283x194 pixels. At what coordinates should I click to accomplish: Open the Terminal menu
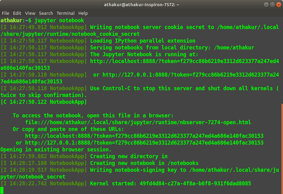click(65, 13)
